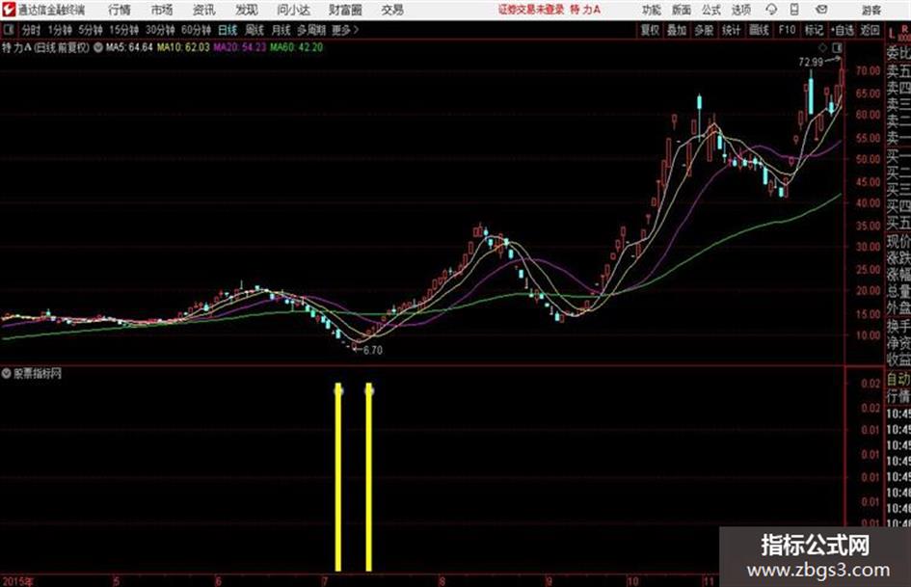Viewport: 911px width, 587px height.
Task: Open the customer service headset icon
Action: click(771, 10)
